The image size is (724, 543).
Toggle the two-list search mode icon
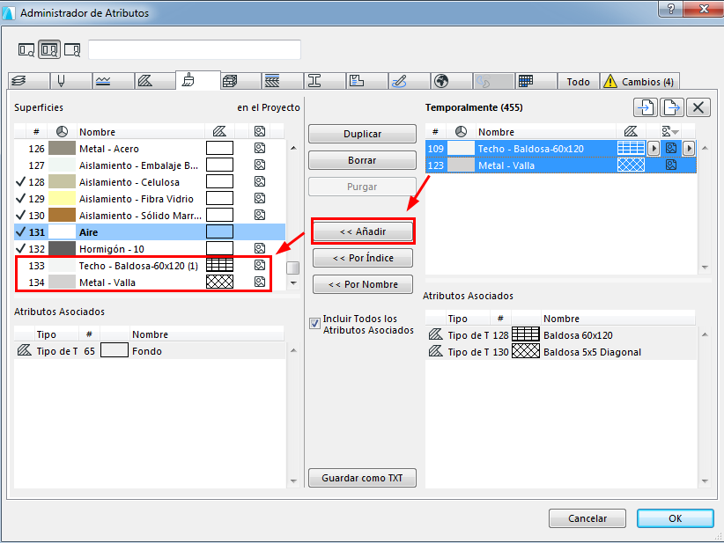click(49, 49)
